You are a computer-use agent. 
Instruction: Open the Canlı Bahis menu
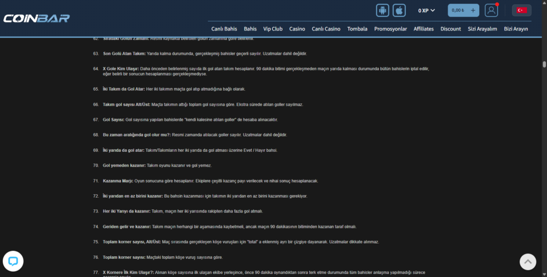[x=224, y=29]
